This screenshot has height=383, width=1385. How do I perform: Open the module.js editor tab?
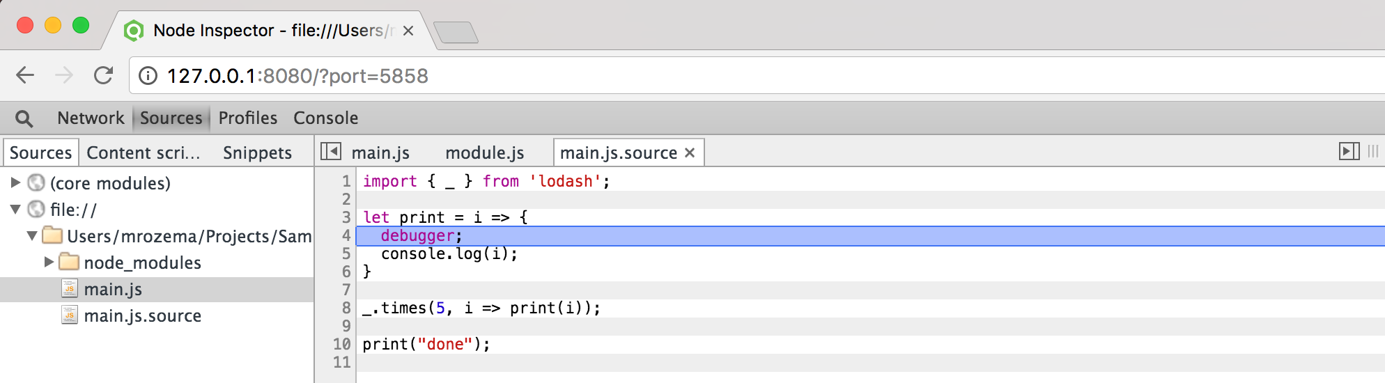pos(485,153)
